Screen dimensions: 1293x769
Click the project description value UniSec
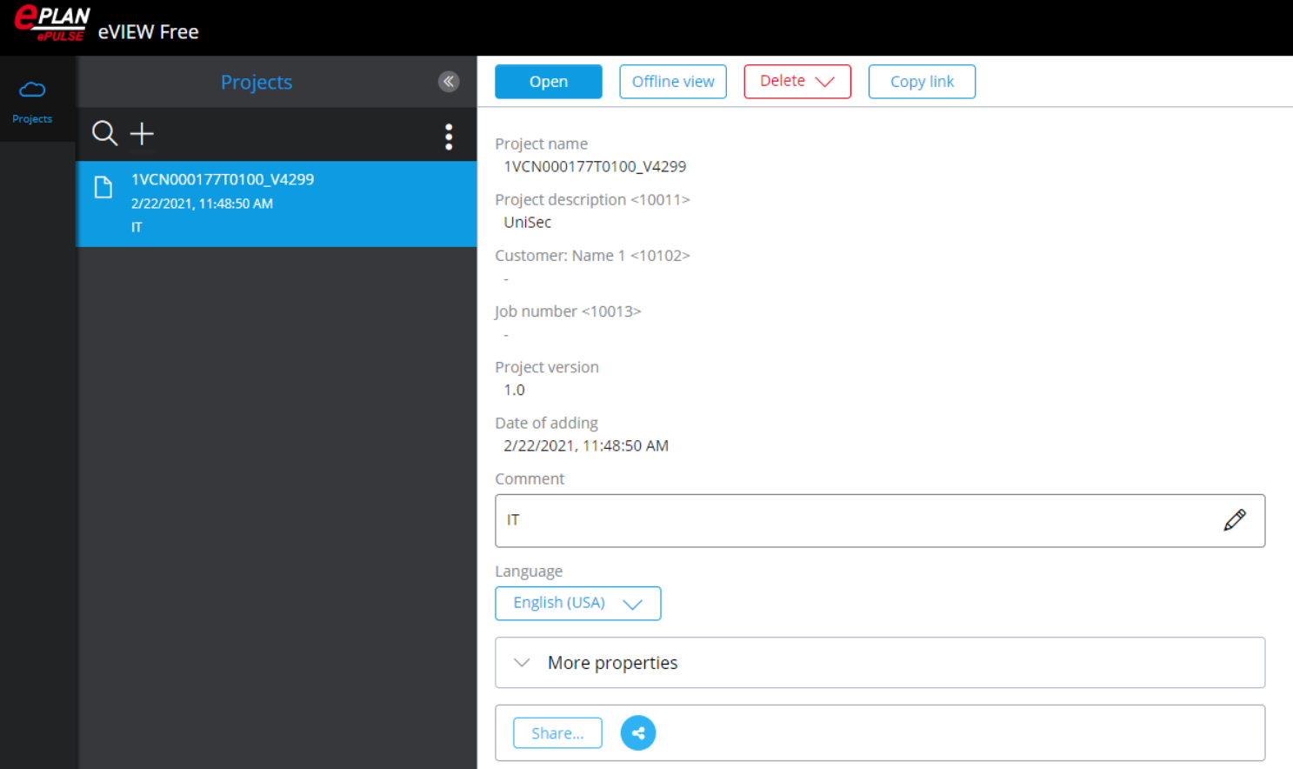click(x=528, y=222)
